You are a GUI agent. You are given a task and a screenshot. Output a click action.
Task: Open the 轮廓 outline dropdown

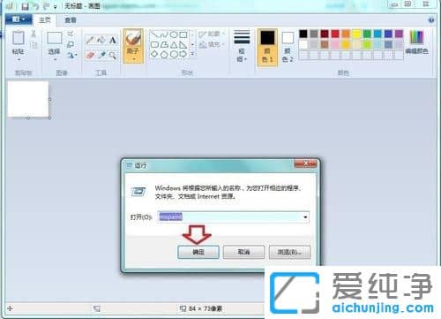212,34
